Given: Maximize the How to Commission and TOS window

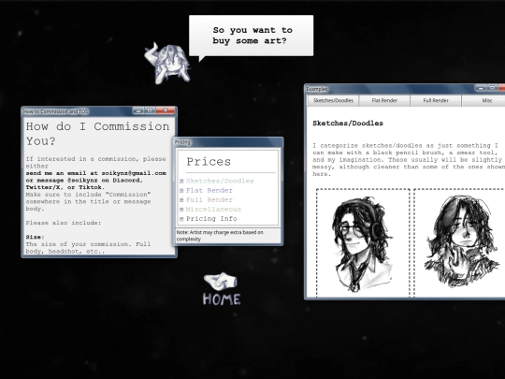Looking at the screenshot, I should [150, 110].
